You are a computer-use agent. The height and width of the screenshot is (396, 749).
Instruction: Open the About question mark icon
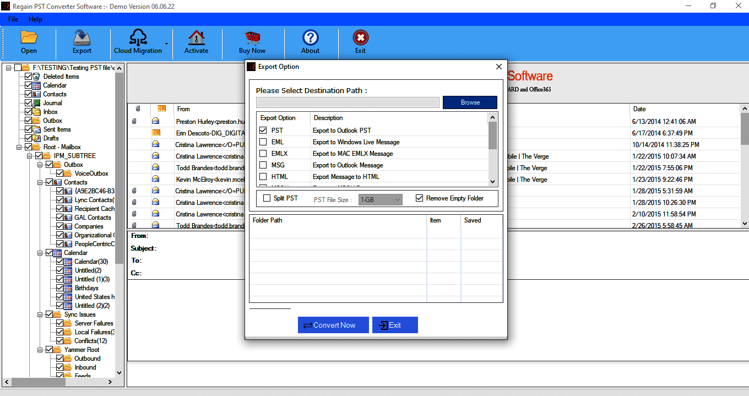pos(311,37)
